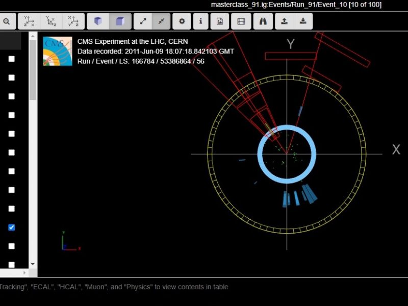Open the settings gear
The height and width of the screenshot is (306, 408).
coord(182,21)
